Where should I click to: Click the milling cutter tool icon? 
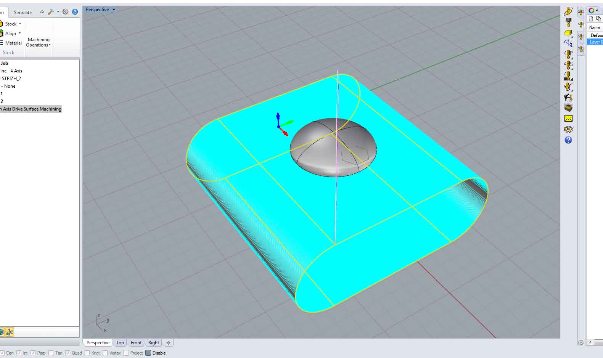tap(568, 22)
